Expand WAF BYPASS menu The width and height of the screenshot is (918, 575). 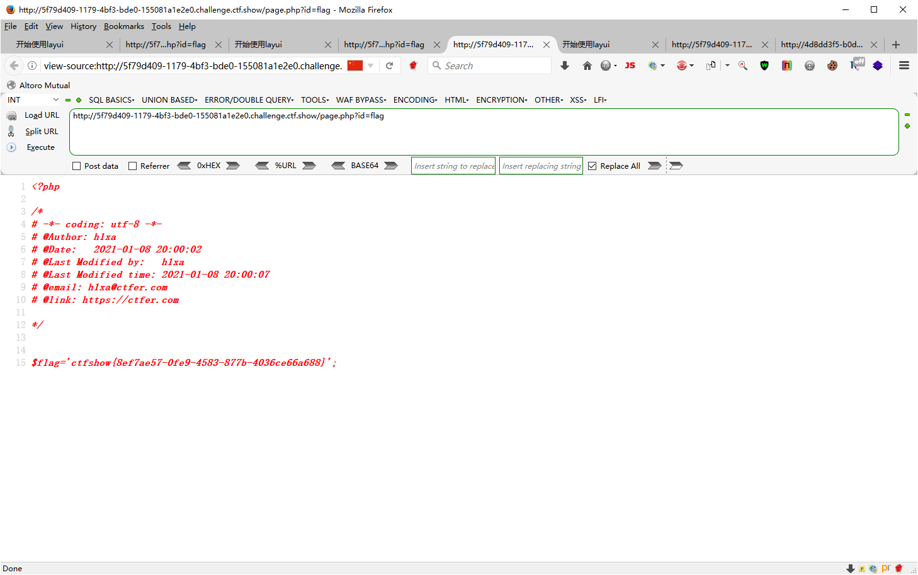click(x=361, y=100)
